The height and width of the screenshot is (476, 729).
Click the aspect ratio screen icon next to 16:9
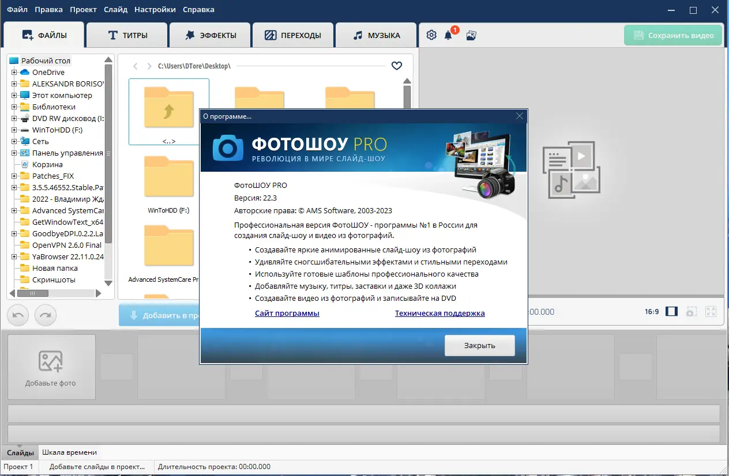click(671, 312)
